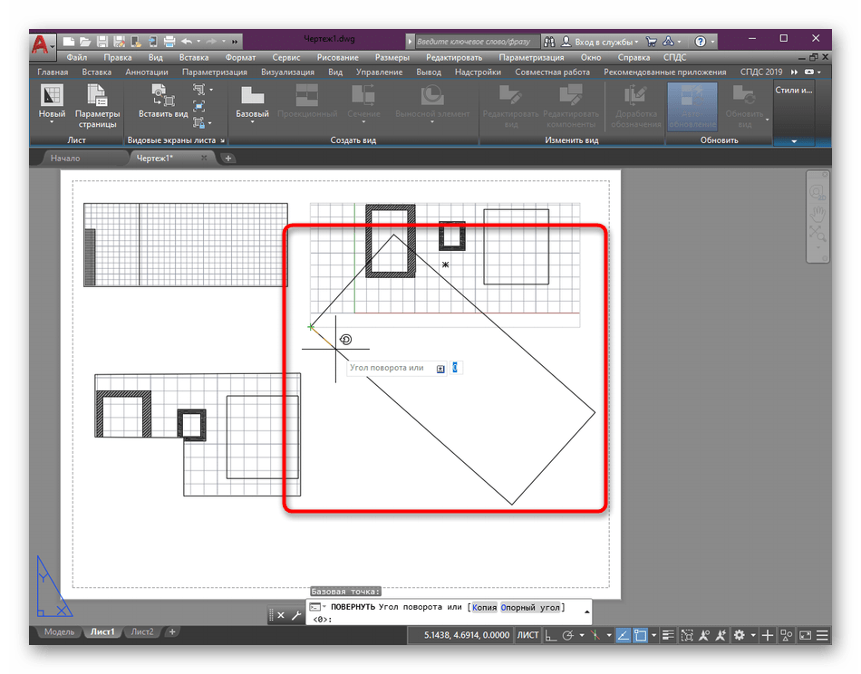861x674 pixels.
Task: Expand the Новый layout dropdown arrow
Action: [52, 122]
